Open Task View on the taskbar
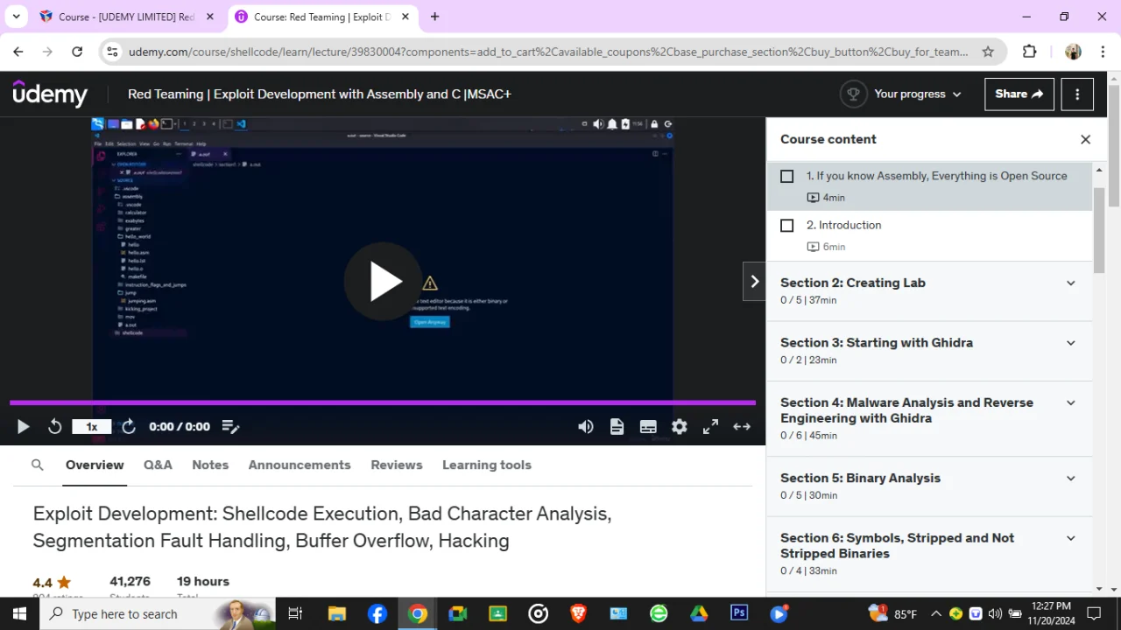 (x=295, y=614)
